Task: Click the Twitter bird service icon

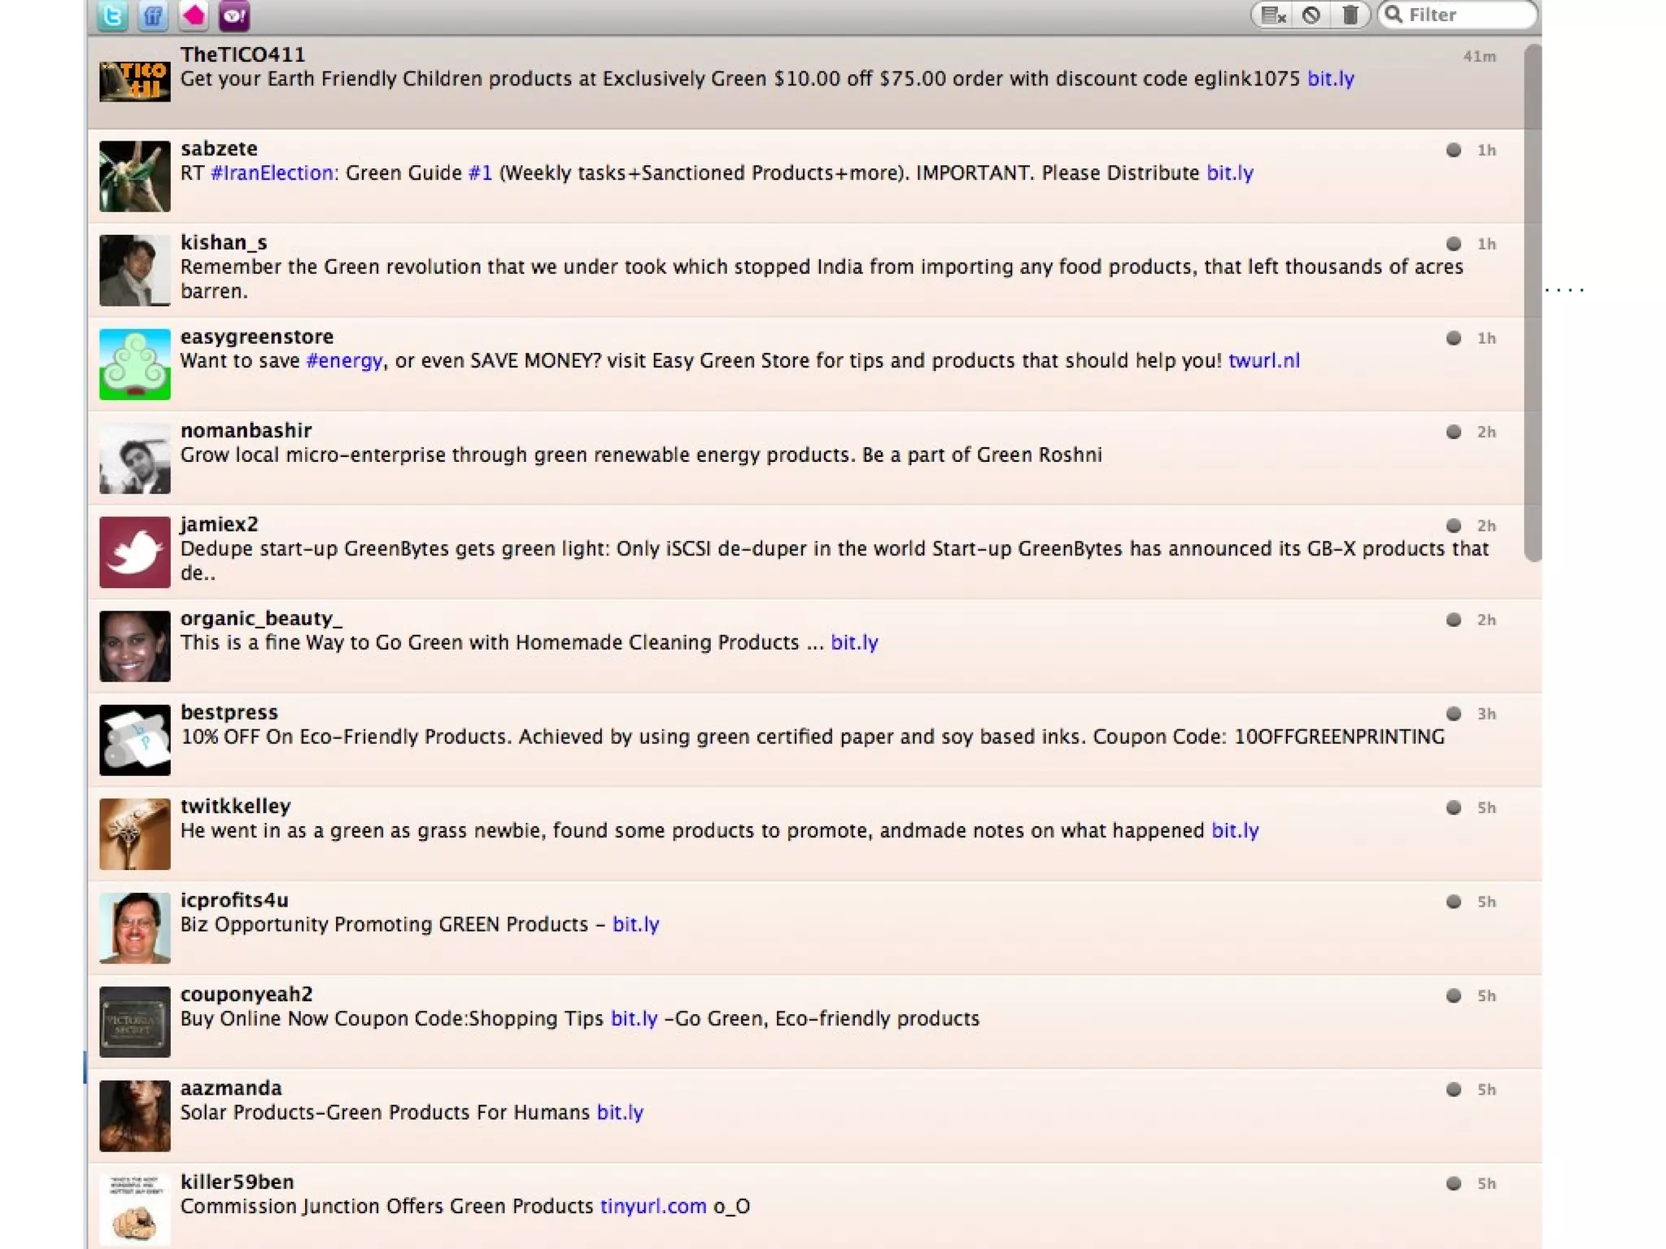Action: [112, 15]
